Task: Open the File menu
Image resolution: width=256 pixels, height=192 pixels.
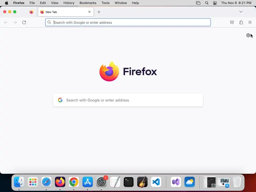Action: [x=32, y=3]
